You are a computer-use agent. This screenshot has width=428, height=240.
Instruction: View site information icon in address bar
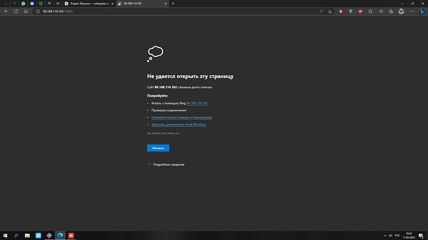coord(38,11)
